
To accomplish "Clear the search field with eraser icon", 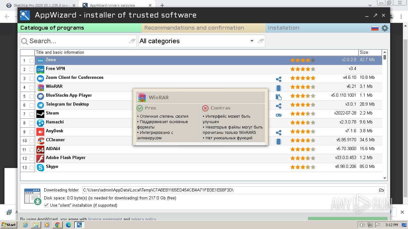I will tap(132, 41).
